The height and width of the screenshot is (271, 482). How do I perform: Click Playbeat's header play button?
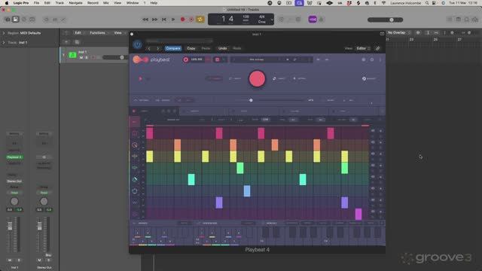pyautogui.click(x=186, y=59)
